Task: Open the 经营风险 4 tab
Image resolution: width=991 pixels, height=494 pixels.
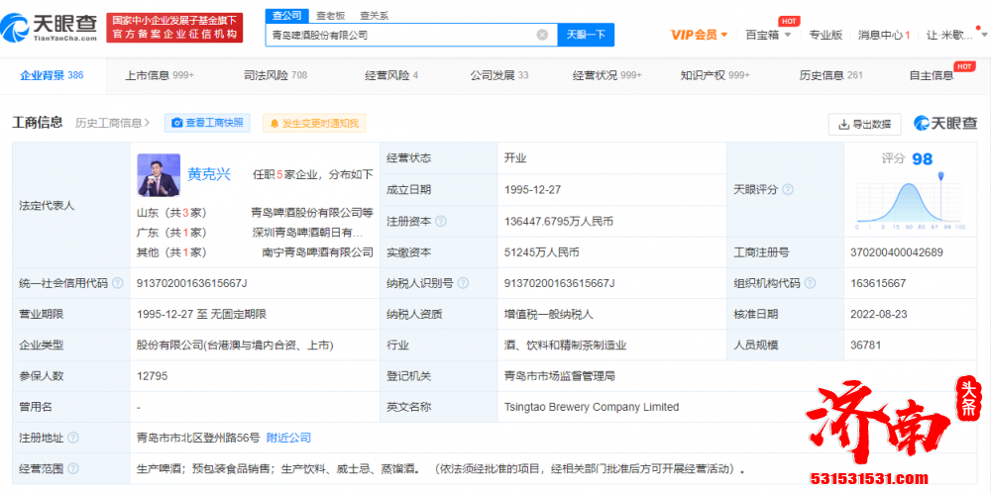Action: (x=391, y=75)
